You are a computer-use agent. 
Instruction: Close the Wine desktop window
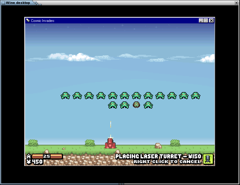[x=236, y=3]
